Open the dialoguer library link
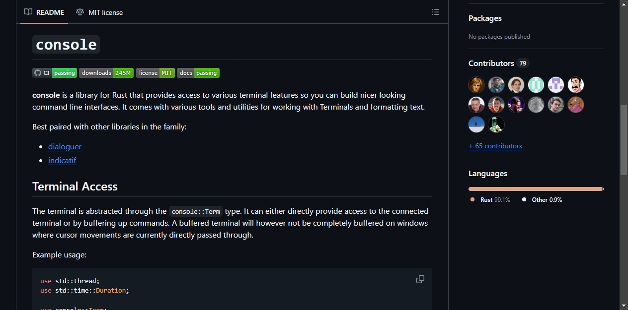628x310 pixels. click(x=65, y=146)
